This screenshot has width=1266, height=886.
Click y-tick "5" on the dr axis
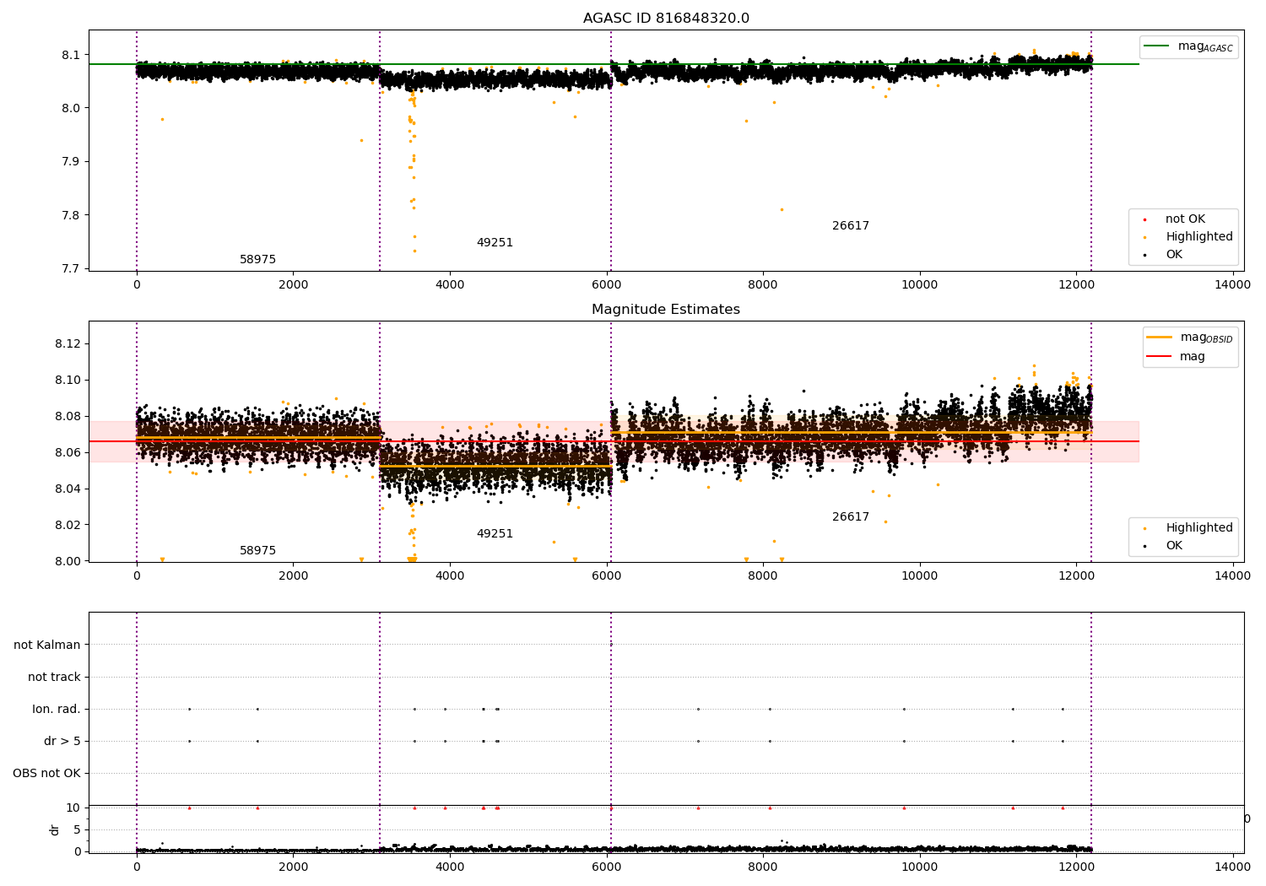(x=78, y=830)
